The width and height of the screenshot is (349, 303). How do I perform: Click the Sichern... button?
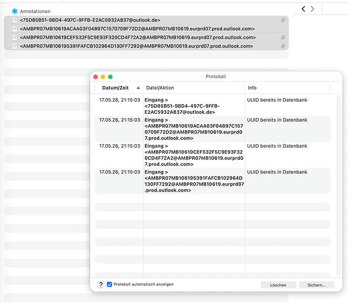click(x=316, y=285)
